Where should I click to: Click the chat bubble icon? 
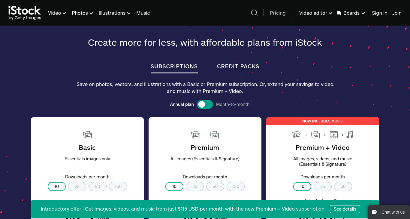click(x=374, y=212)
